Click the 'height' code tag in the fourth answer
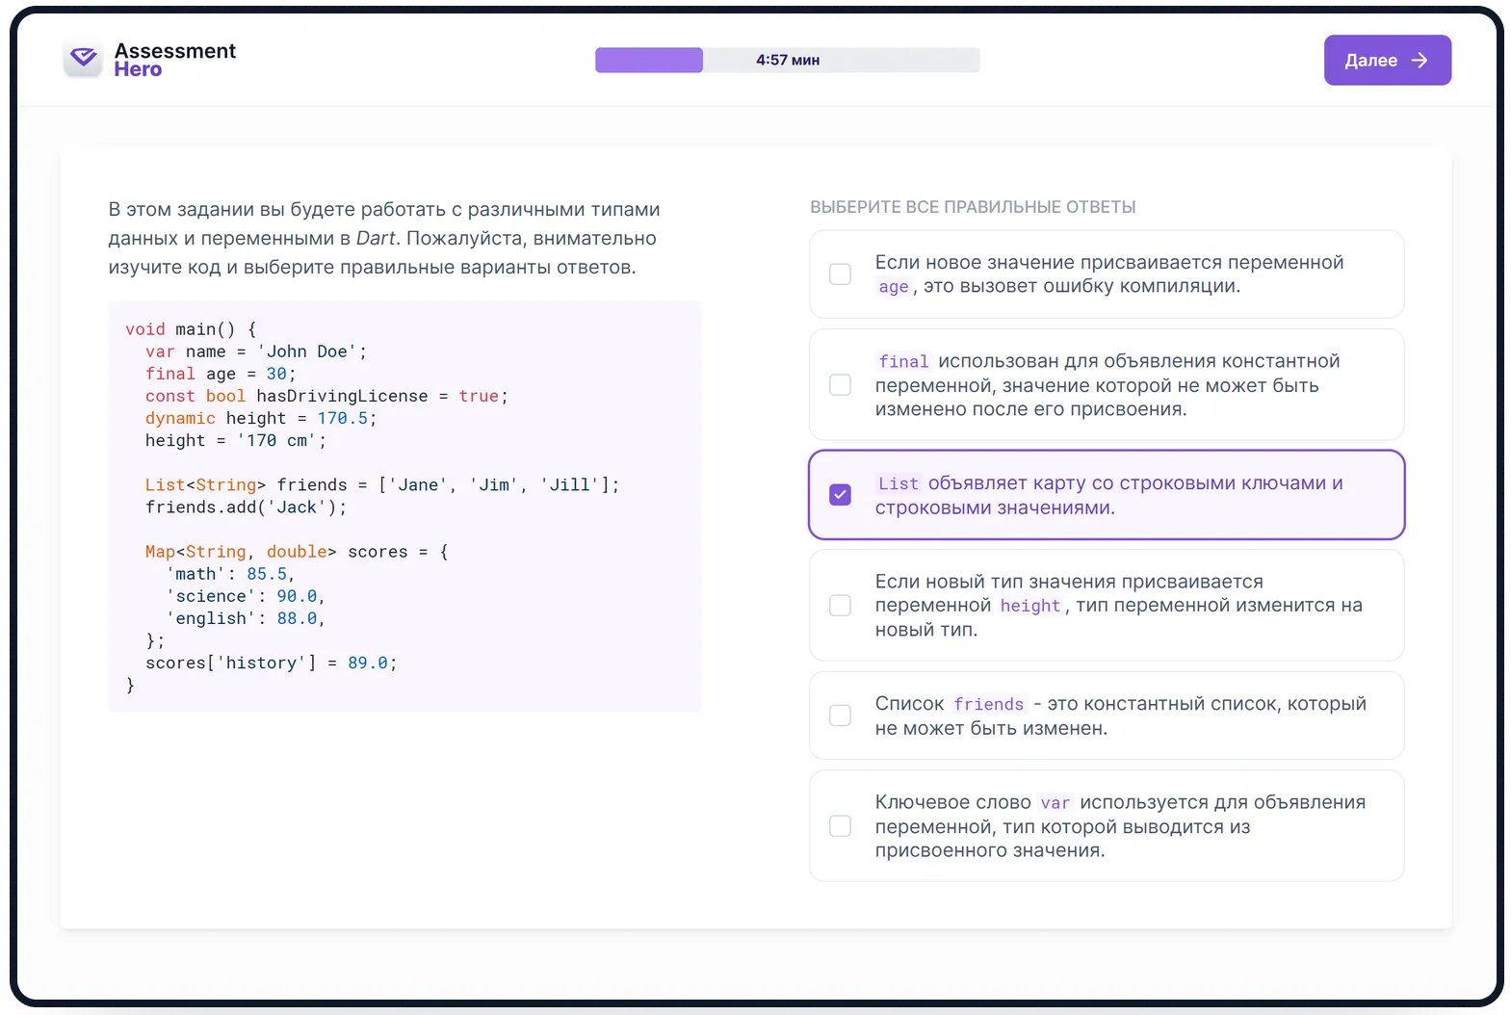The image size is (1511, 1015). [x=1029, y=606]
